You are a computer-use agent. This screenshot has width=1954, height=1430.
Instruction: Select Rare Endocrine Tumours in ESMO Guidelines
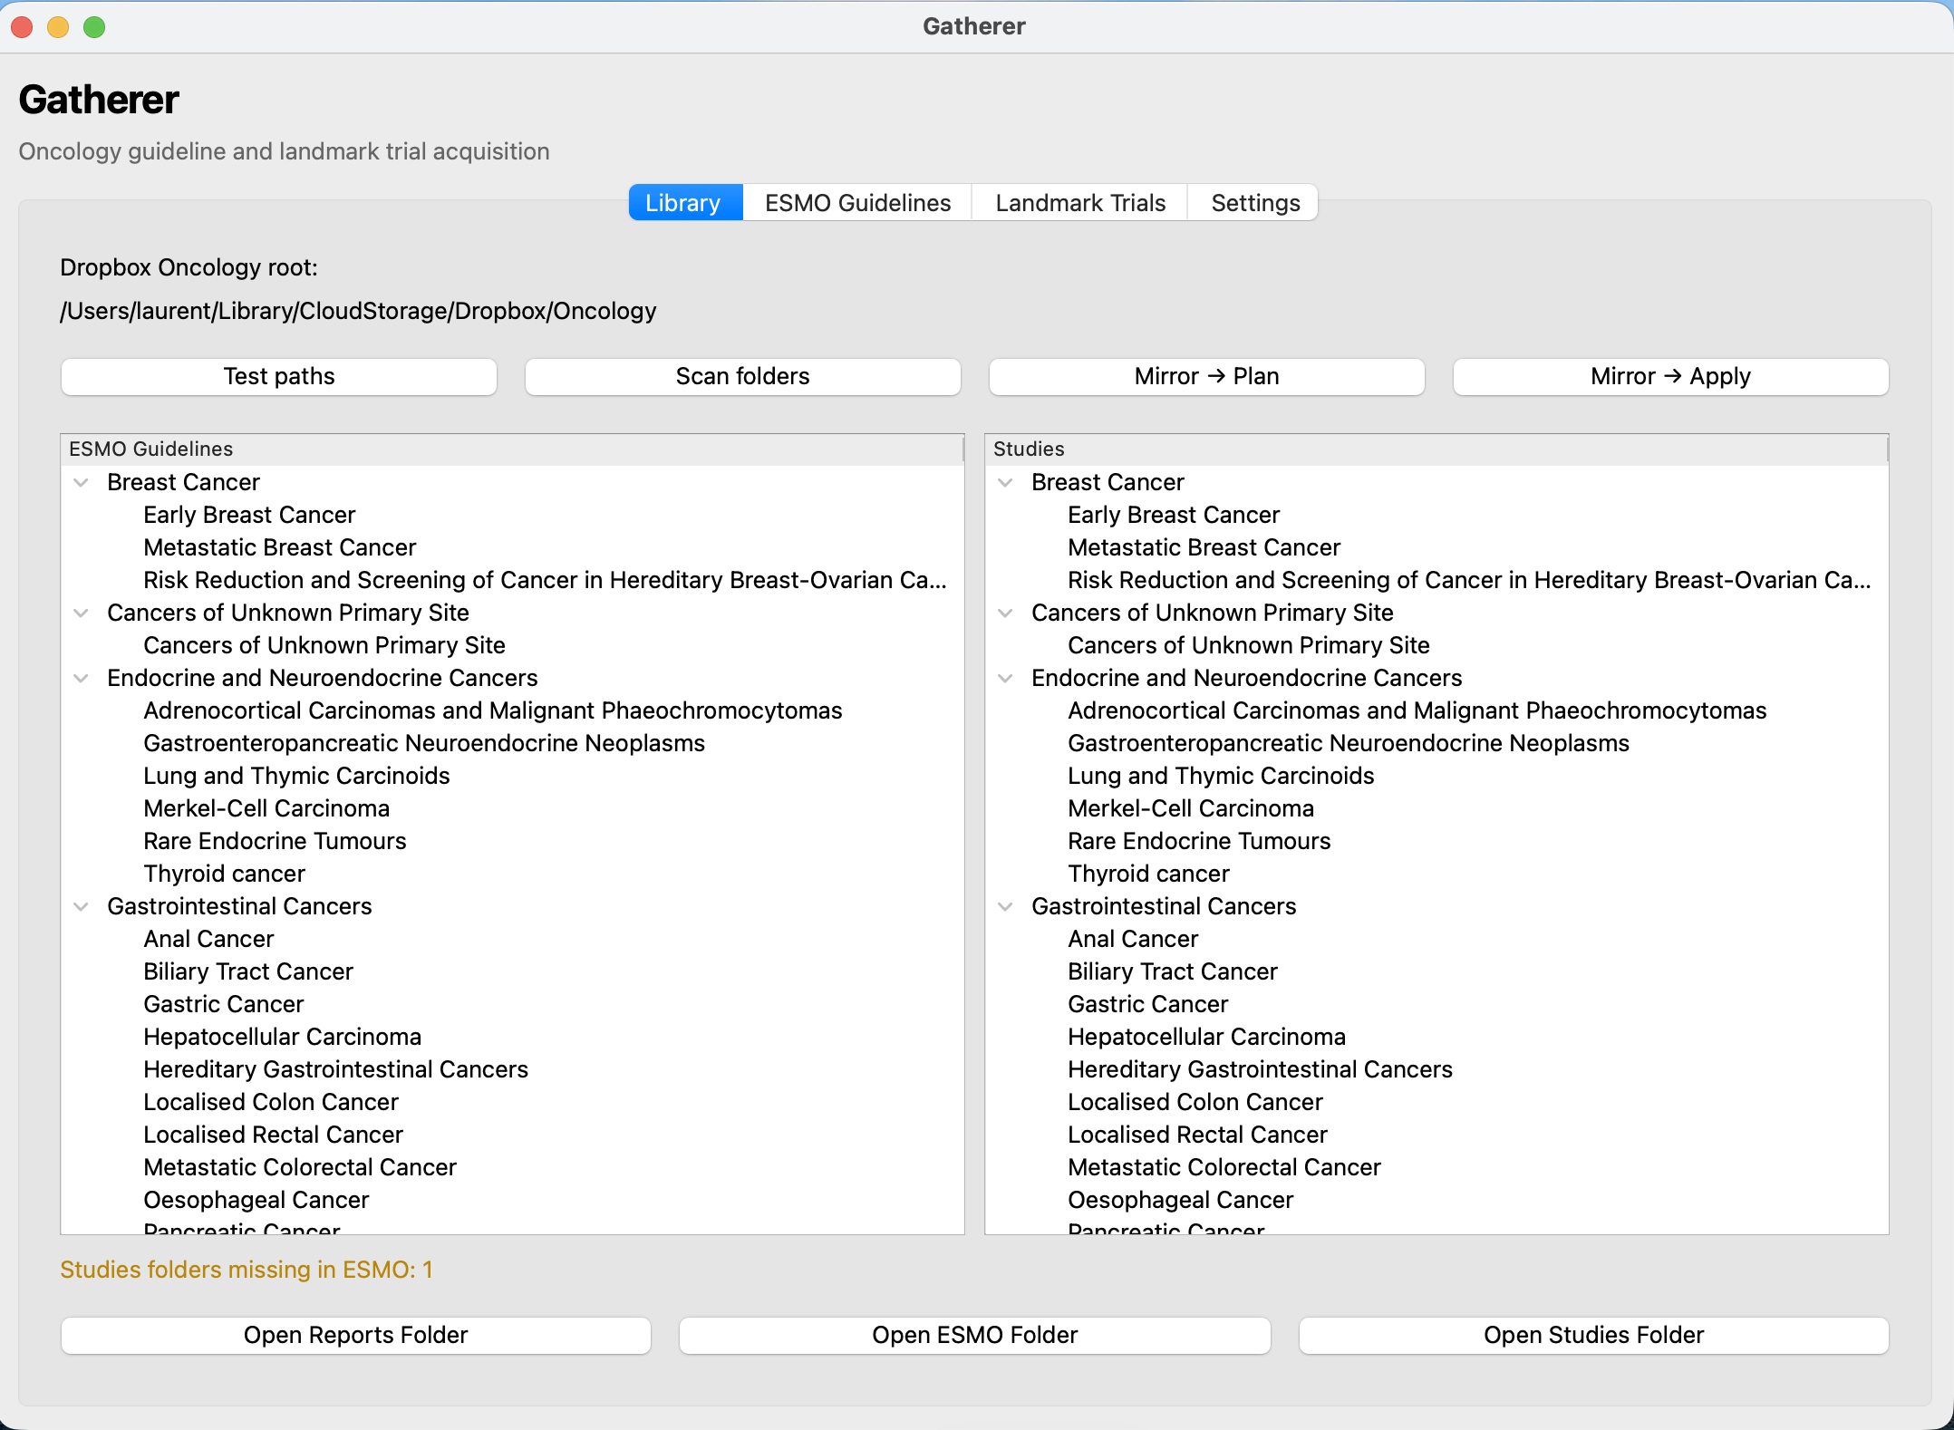[x=512, y=841]
